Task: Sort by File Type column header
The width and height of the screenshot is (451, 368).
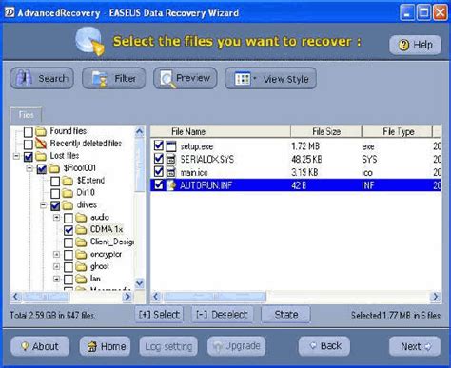Action: click(397, 131)
